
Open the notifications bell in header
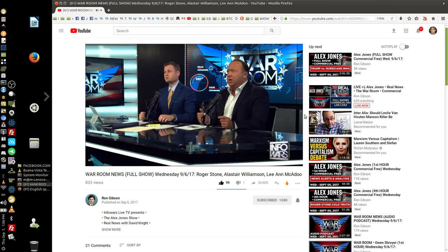click(x=418, y=31)
